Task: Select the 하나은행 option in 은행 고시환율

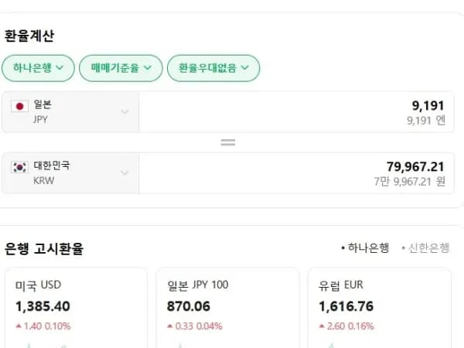Action: pyautogui.click(x=365, y=247)
